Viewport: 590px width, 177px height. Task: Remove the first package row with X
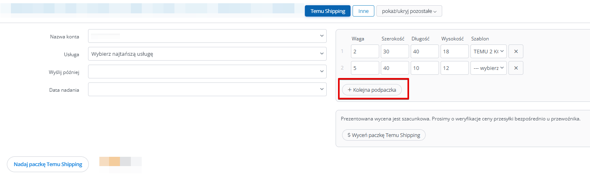pyautogui.click(x=516, y=52)
